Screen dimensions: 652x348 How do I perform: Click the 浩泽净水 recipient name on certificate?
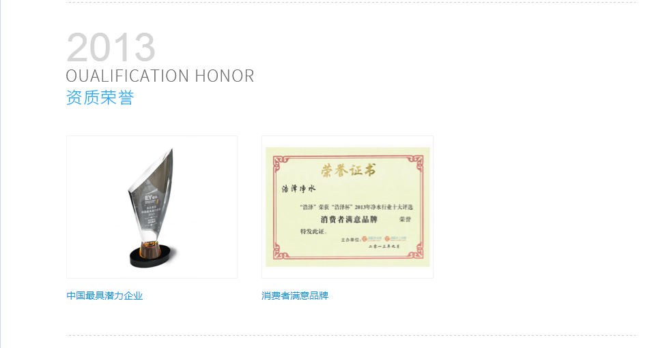[x=298, y=189]
